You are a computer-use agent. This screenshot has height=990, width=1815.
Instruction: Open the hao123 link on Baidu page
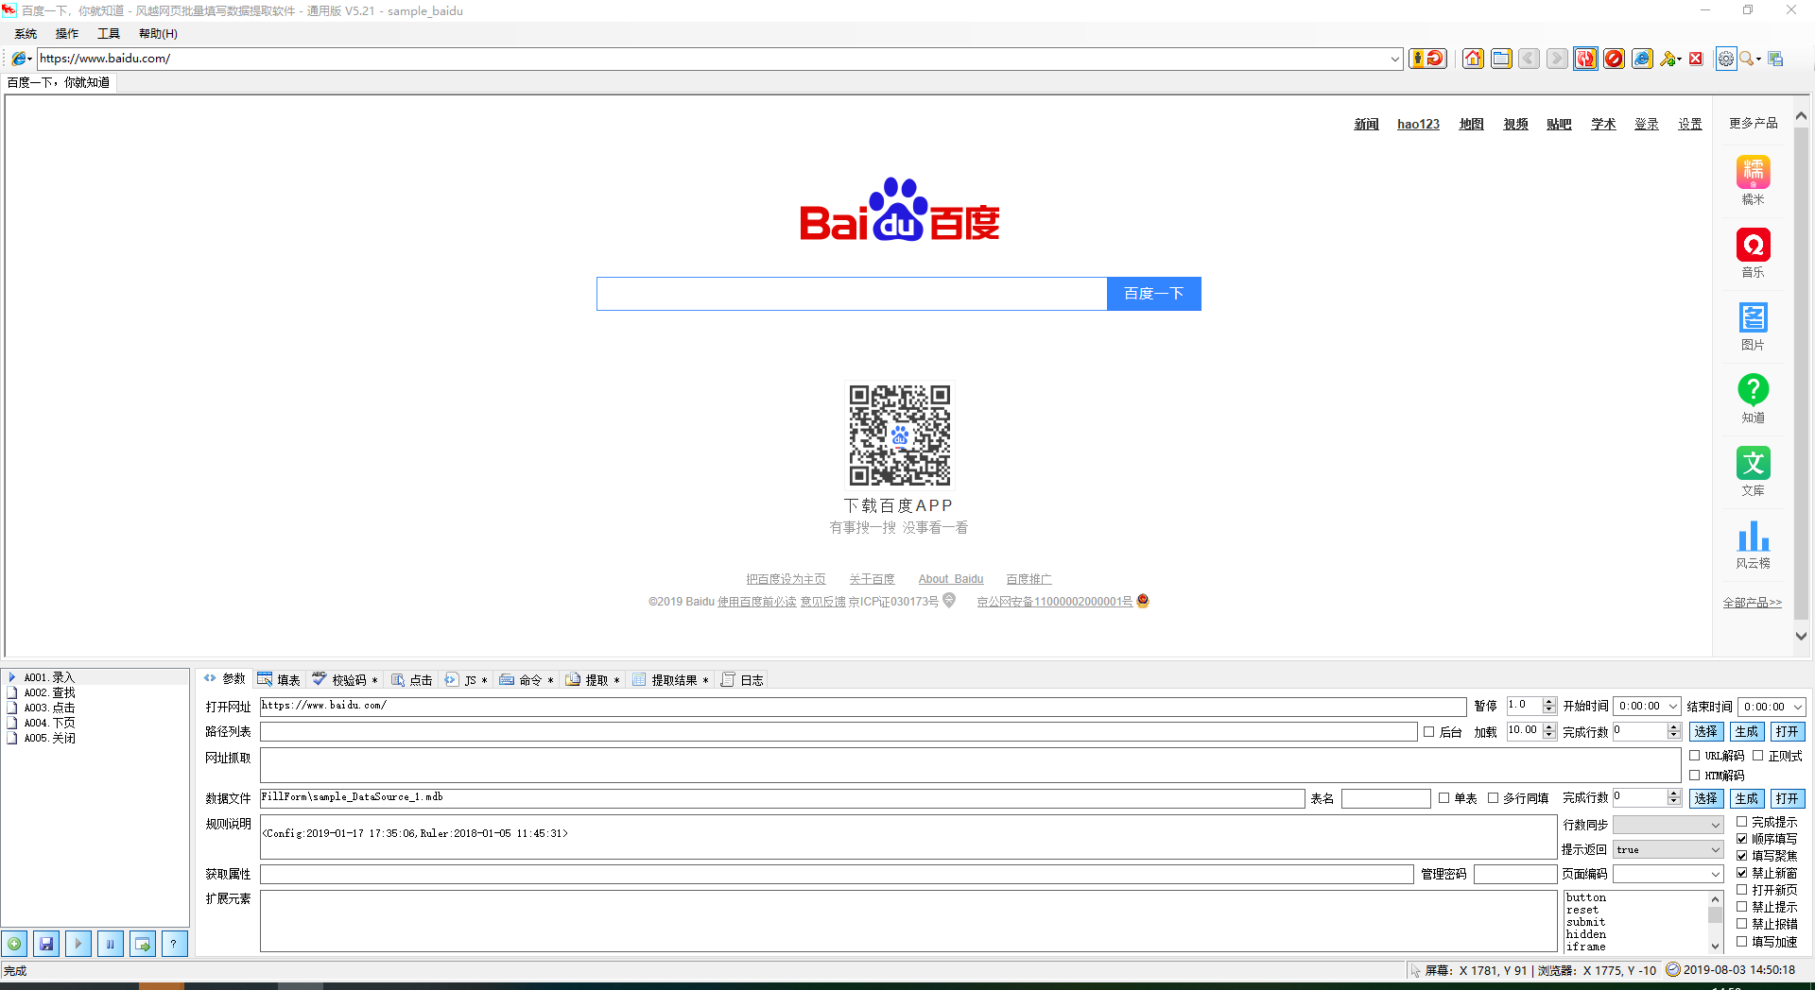pyautogui.click(x=1418, y=124)
